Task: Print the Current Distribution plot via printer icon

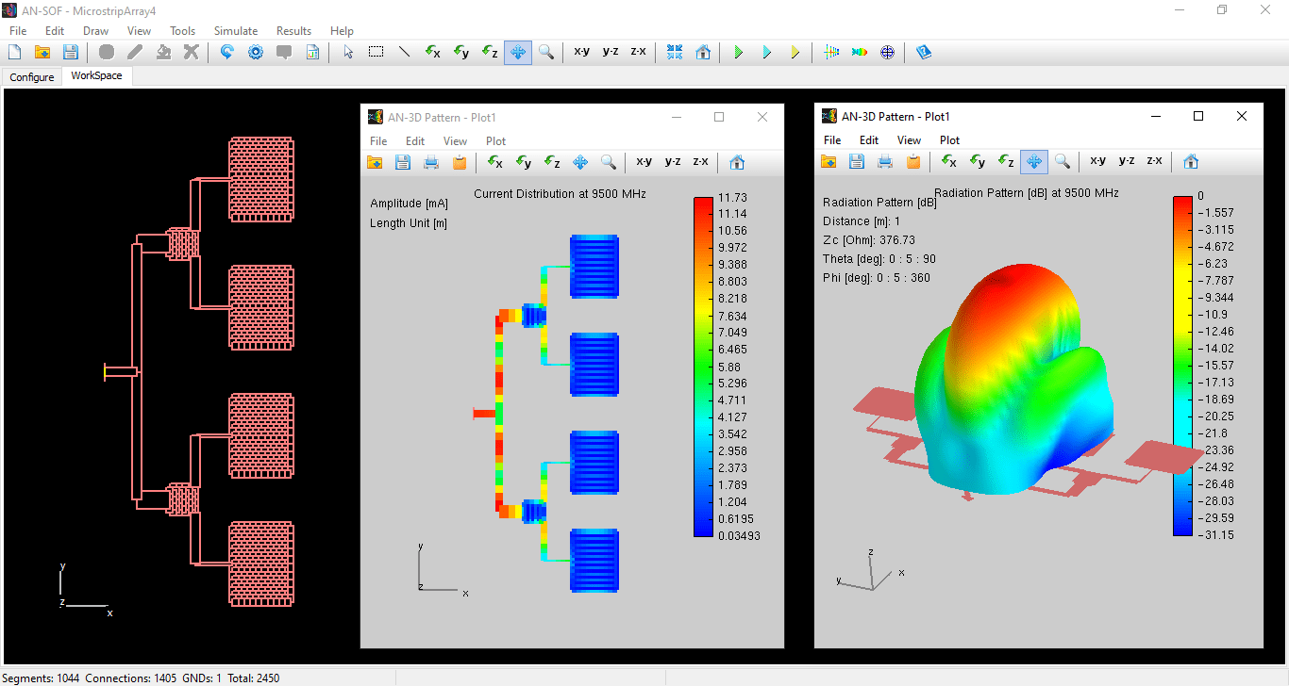Action: tap(430, 162)
